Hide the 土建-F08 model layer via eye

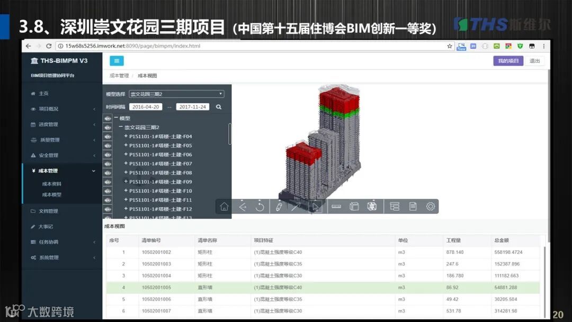tap(108, 173)
